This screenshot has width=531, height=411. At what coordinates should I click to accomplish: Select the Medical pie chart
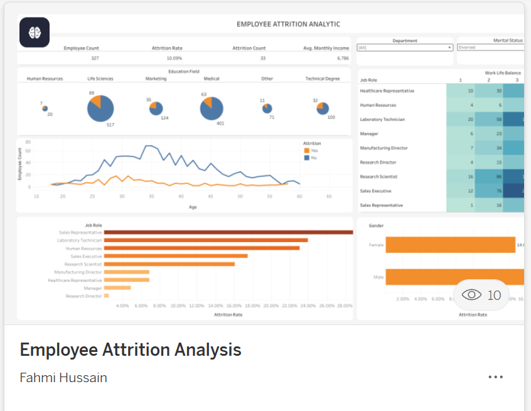[x=212, y=108]
